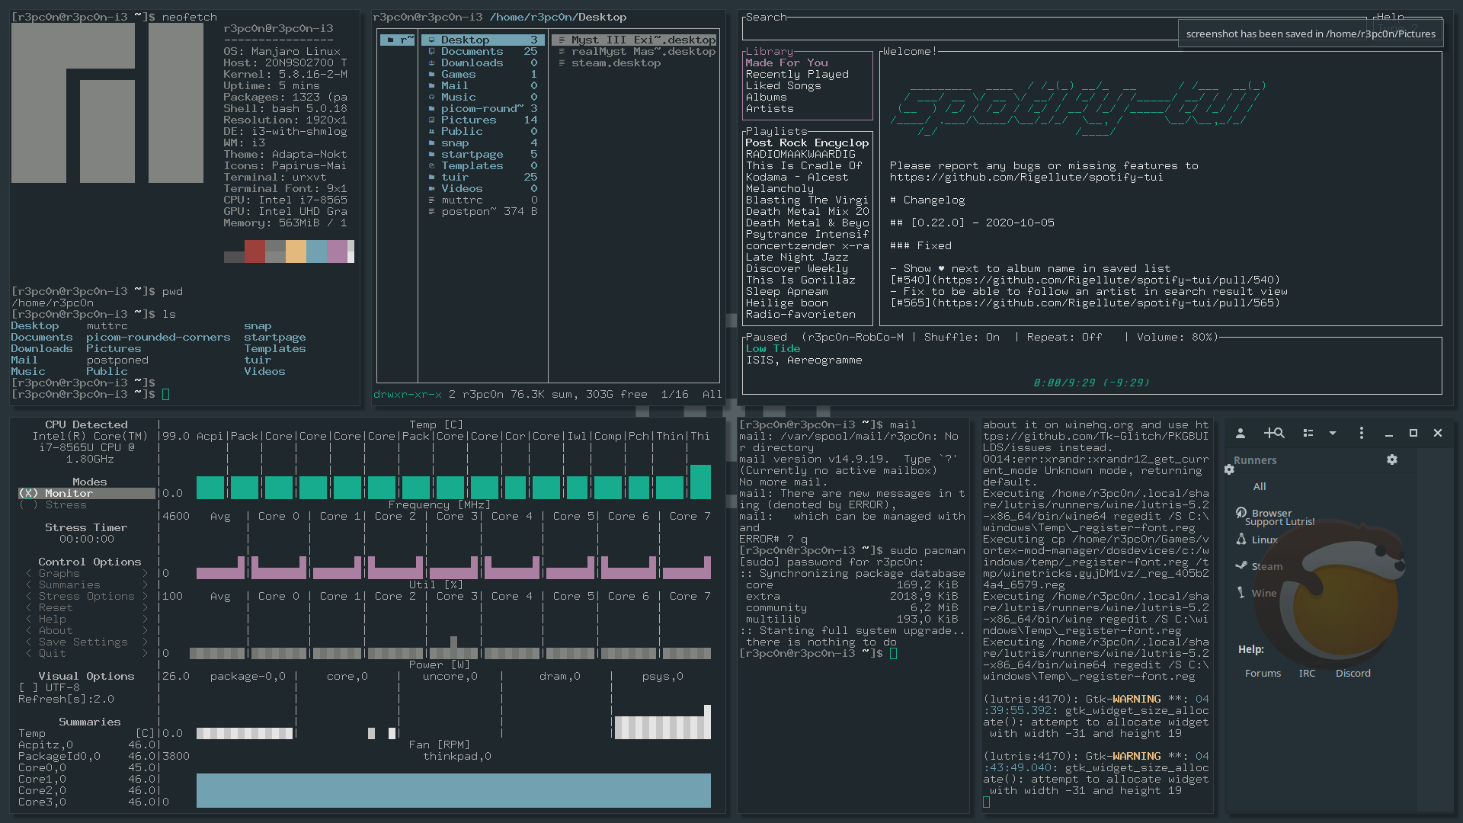Select Liked Songs in Library
This screenshot has width=1463, height=823.
(783, 85)
